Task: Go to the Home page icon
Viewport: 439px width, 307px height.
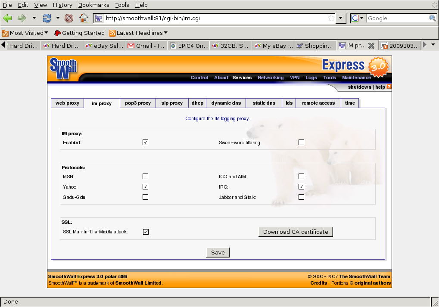Action: pyautogui.click(x=84, y=18)
